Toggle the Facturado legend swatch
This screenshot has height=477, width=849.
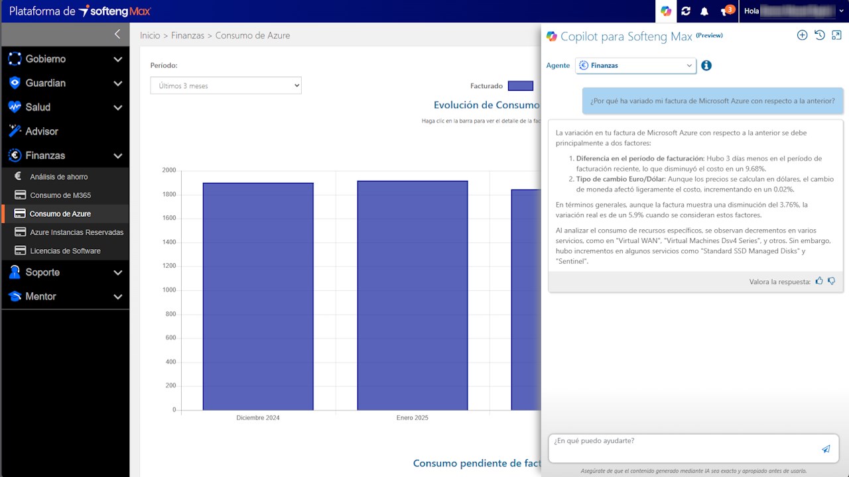[521, 86]
